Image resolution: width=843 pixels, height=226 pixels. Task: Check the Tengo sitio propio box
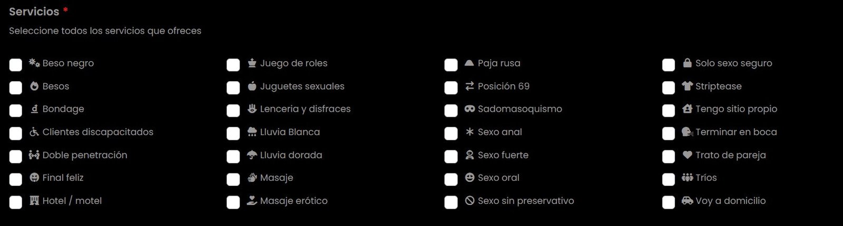[x=669, y=111]
